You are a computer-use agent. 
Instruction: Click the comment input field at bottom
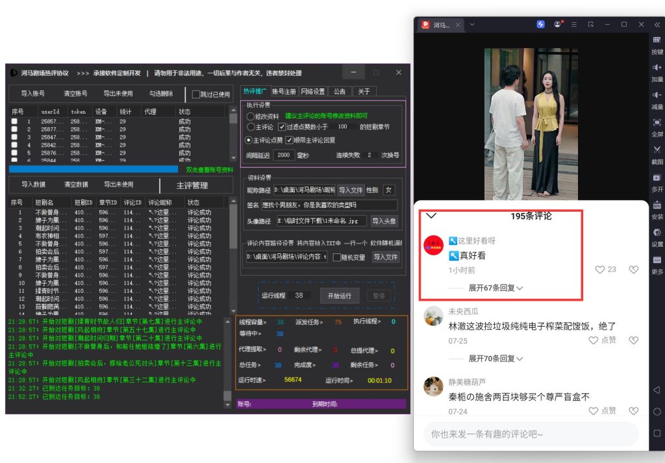click(x=531, y=434)
